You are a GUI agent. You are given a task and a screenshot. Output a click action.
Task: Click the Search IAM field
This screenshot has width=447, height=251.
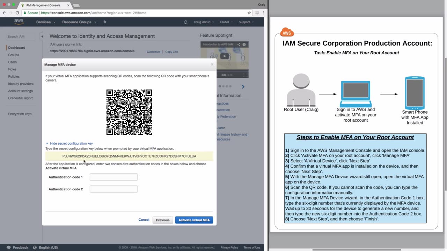coord(21,36)
